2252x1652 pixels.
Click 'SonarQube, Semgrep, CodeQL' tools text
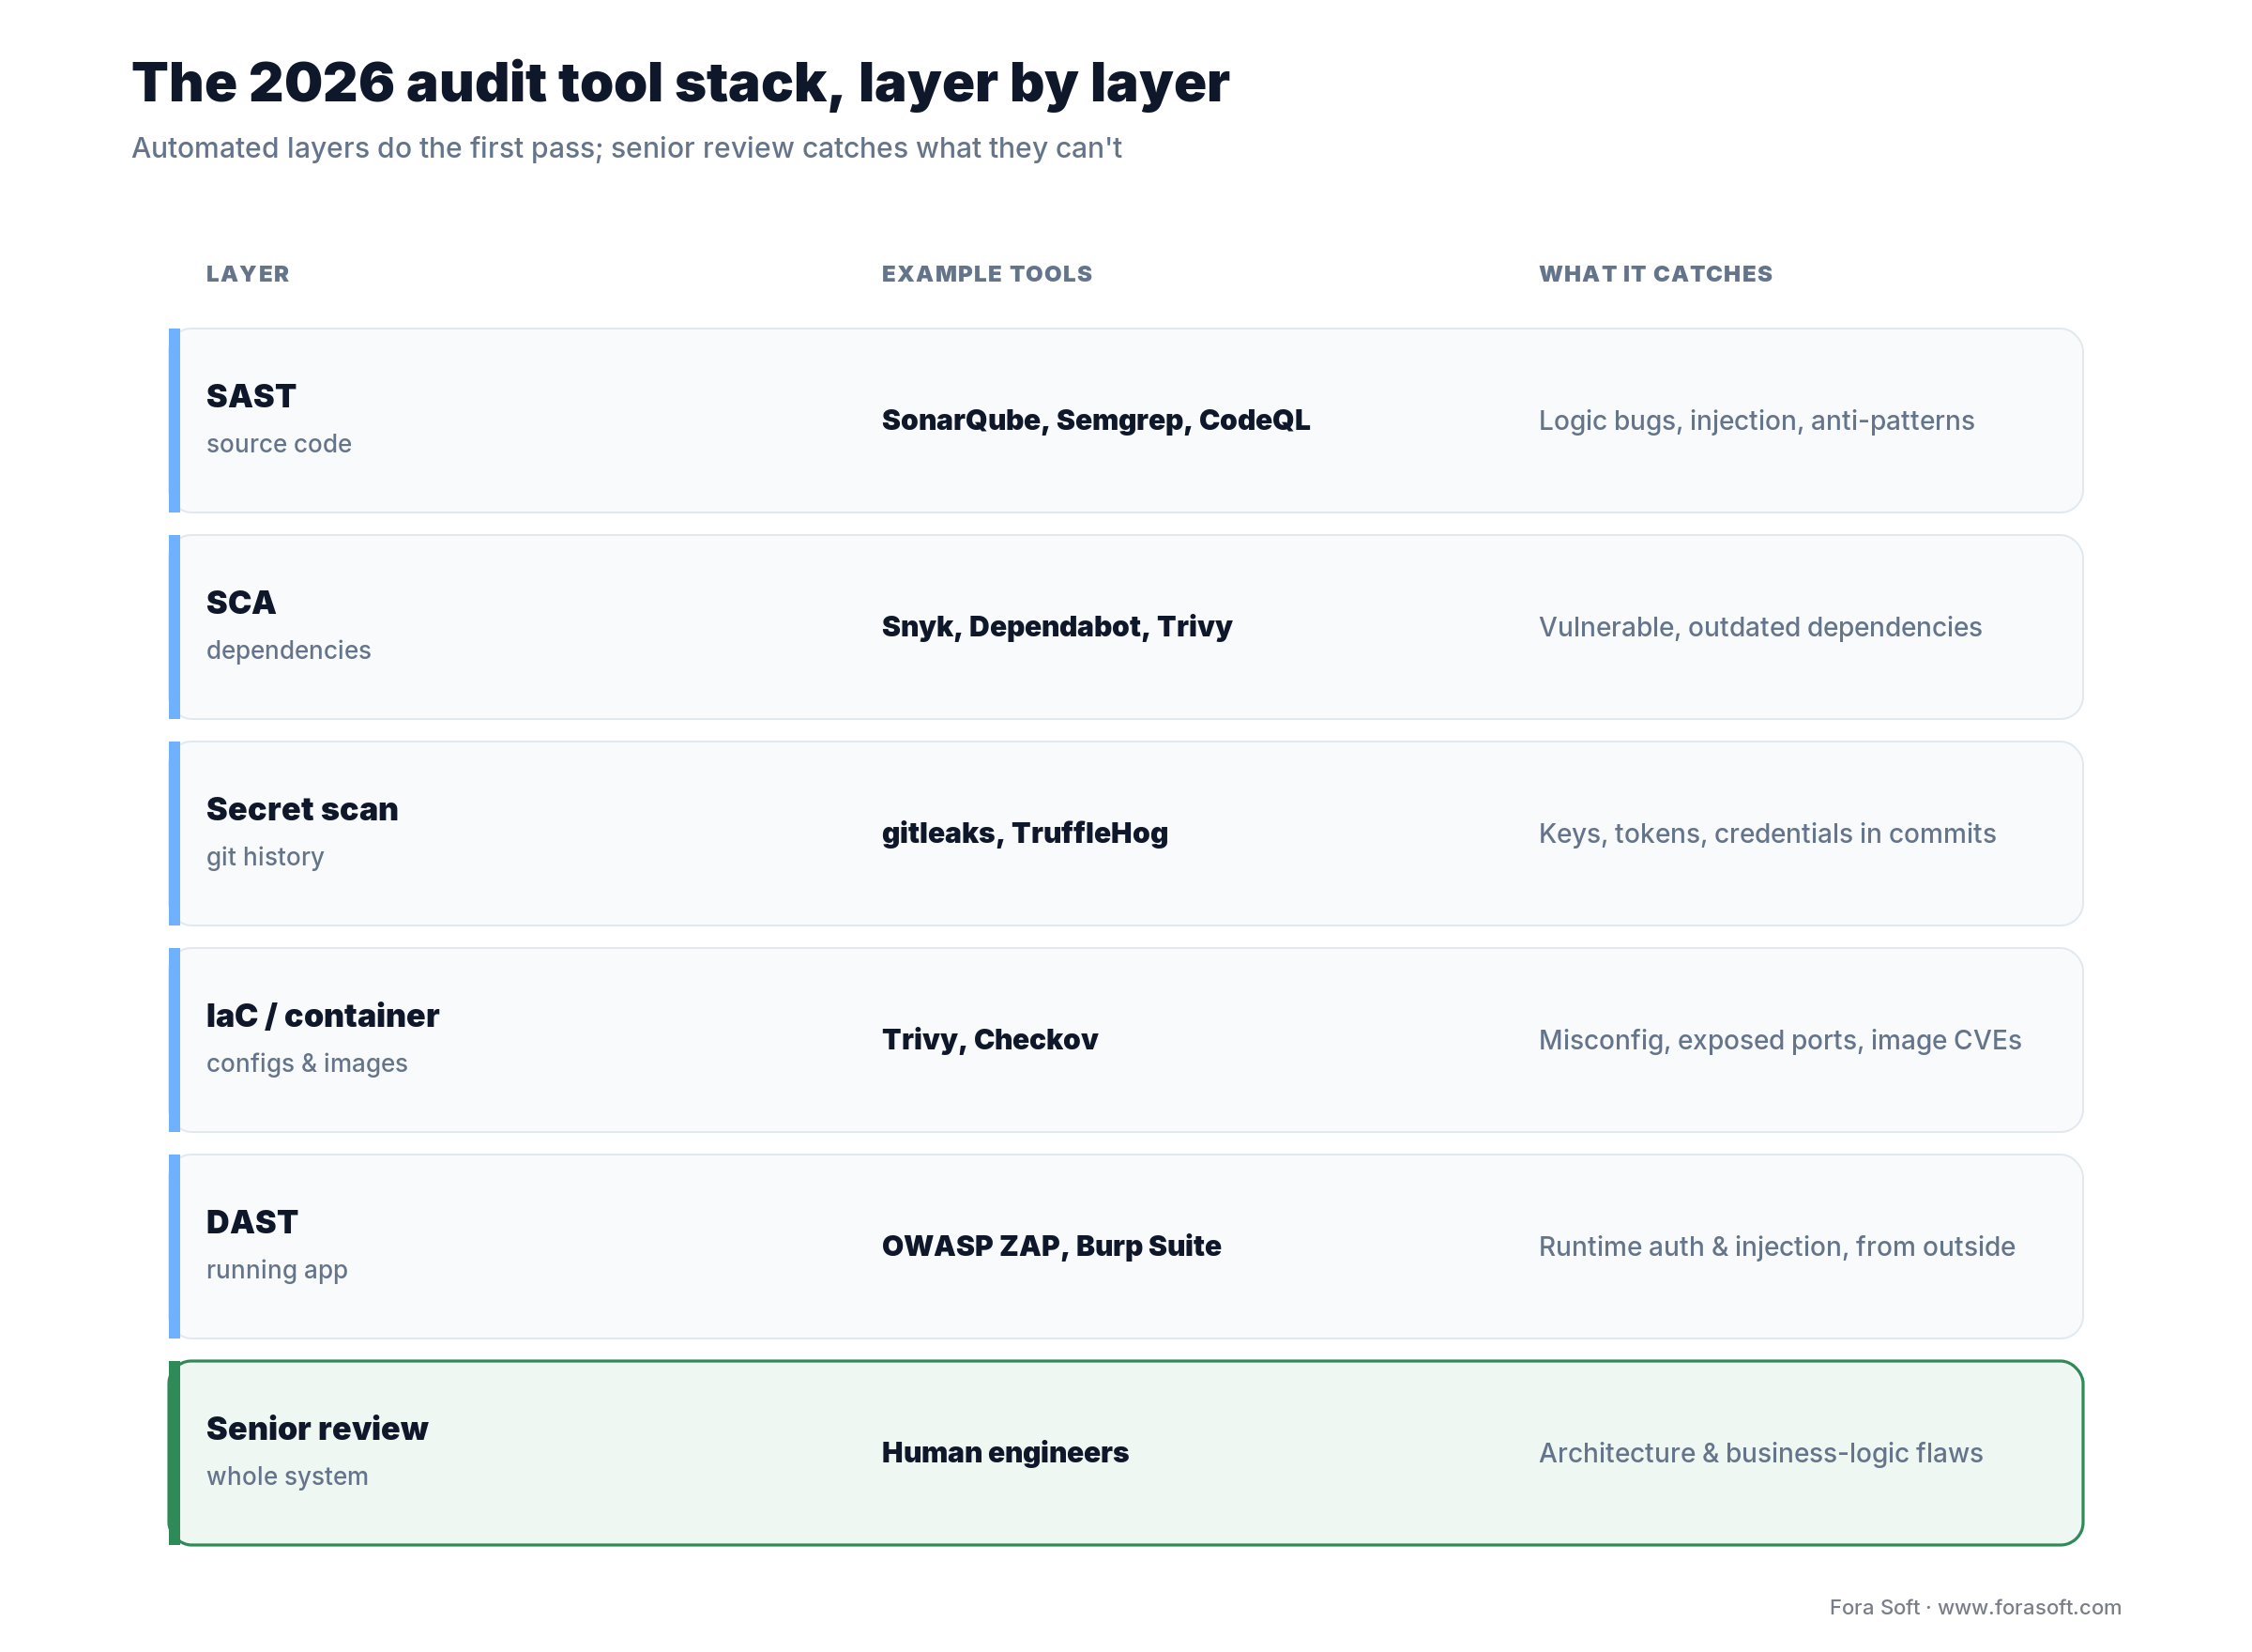[1096, 420]
